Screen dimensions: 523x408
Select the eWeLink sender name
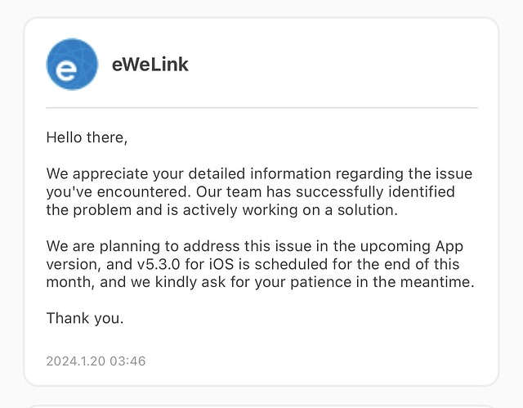[150, 65]
